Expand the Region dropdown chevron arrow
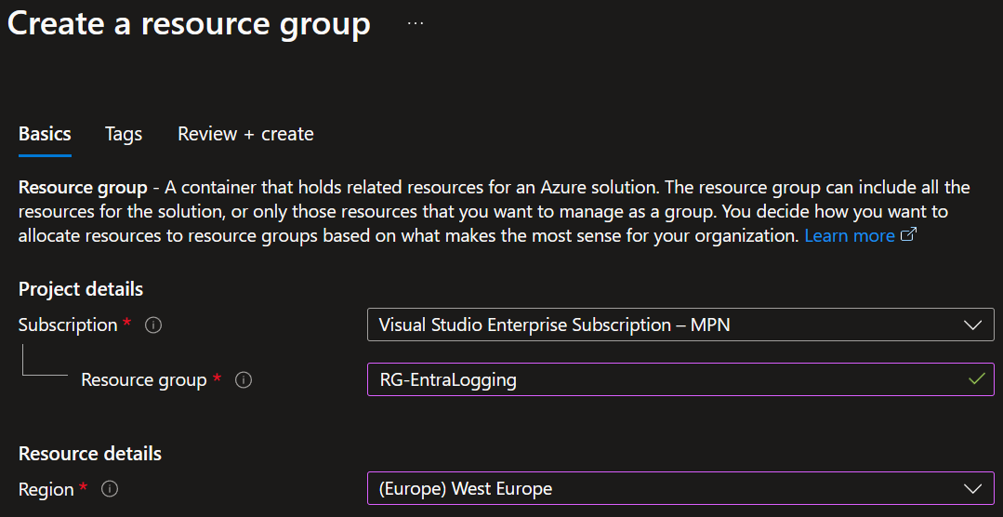The image size is (1003, 517). click(972, 489)
